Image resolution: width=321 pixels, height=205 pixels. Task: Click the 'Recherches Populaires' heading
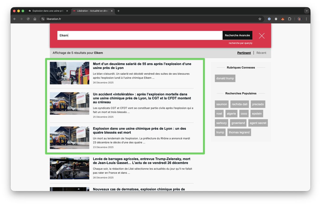coord(241,94)
